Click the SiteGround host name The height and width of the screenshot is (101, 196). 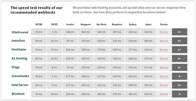point(20,32)
